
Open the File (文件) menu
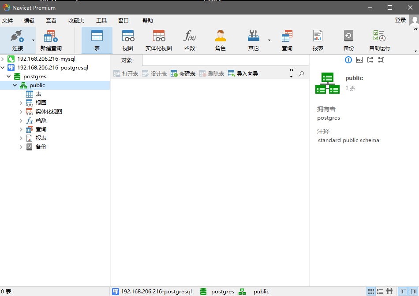tap(7, 21)
